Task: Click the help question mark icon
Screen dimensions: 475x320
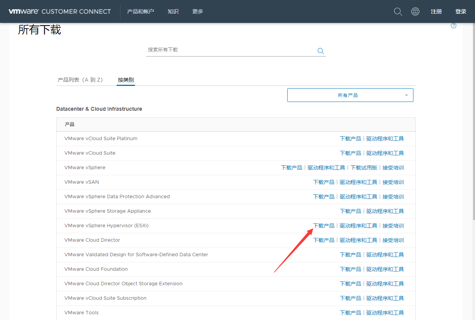Action: click(x=454, y=26)
